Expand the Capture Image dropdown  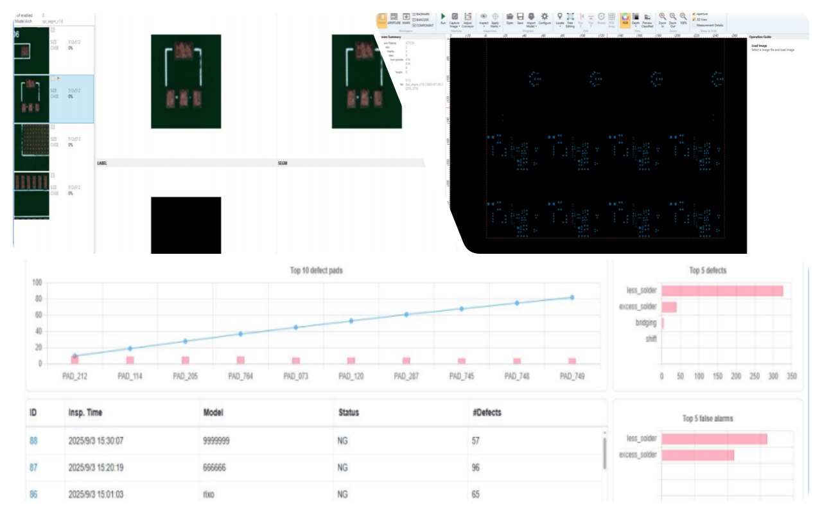(x=455, y=27)
